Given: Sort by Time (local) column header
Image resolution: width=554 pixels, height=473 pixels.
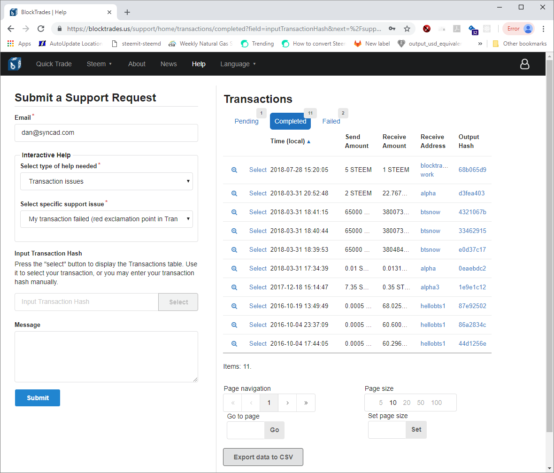Looking at the screenshot, I should coord(291,141).
